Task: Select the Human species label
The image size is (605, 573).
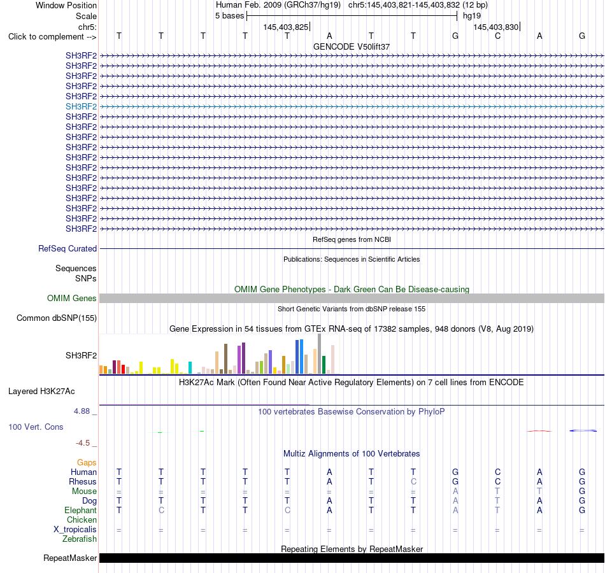Action: [83, 472]
